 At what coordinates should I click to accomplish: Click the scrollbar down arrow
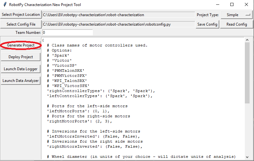(247, 157)
